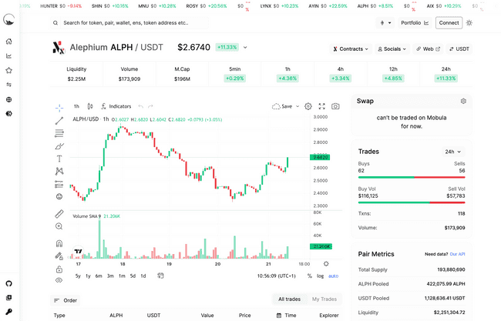This screenshot has width=501, height=321.
Task: Open Swap panel settings gear
Action: 463,101
